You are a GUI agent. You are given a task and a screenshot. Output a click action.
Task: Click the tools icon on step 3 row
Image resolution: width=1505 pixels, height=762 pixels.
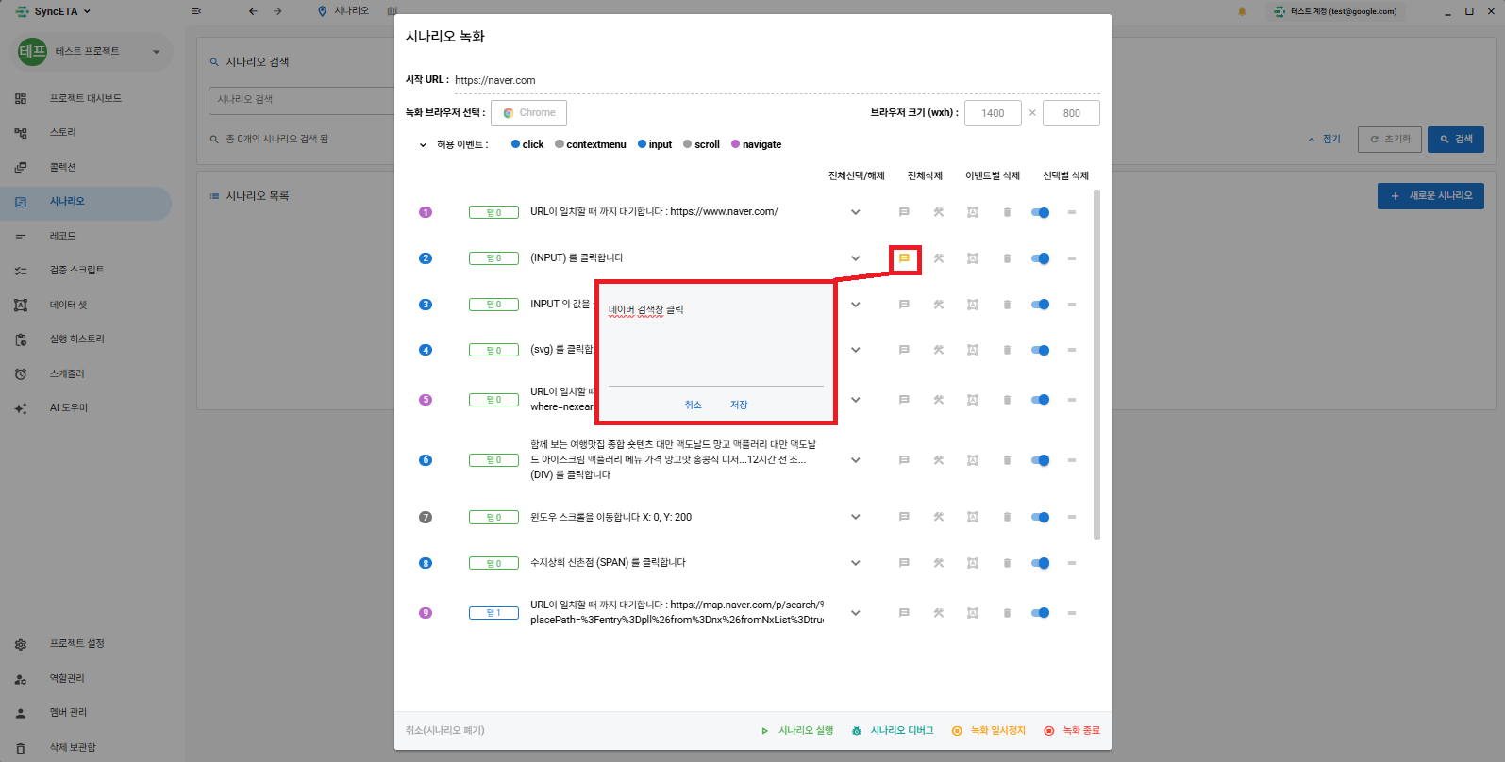[x=939, y=305]
